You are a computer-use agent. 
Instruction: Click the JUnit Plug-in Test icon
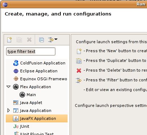[16, 133]
